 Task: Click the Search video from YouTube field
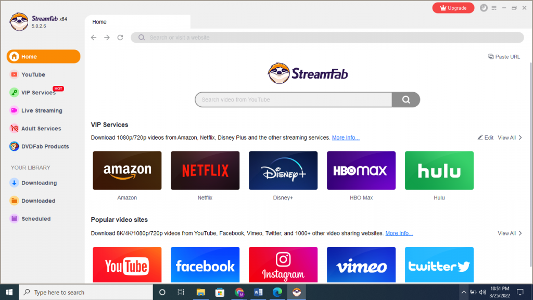[x=293, y=99]
